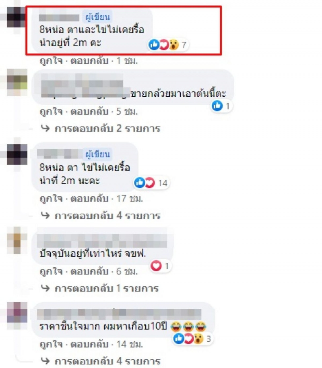Click the like reaction with count 1
This screenshot has height=368, width=322.
click(x=221, y=106)
